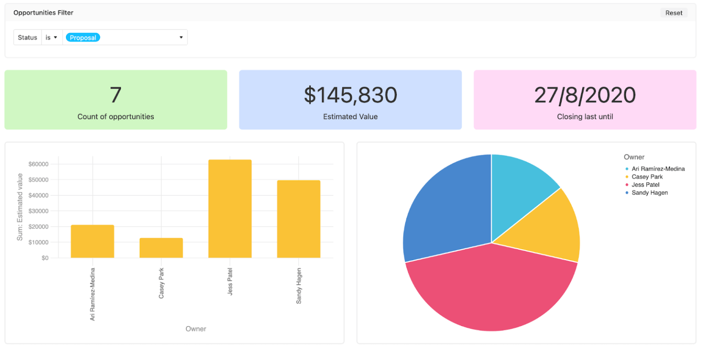Click the blue Estimated Value card
Screen dimensions: 703x348
click(350, 100)
